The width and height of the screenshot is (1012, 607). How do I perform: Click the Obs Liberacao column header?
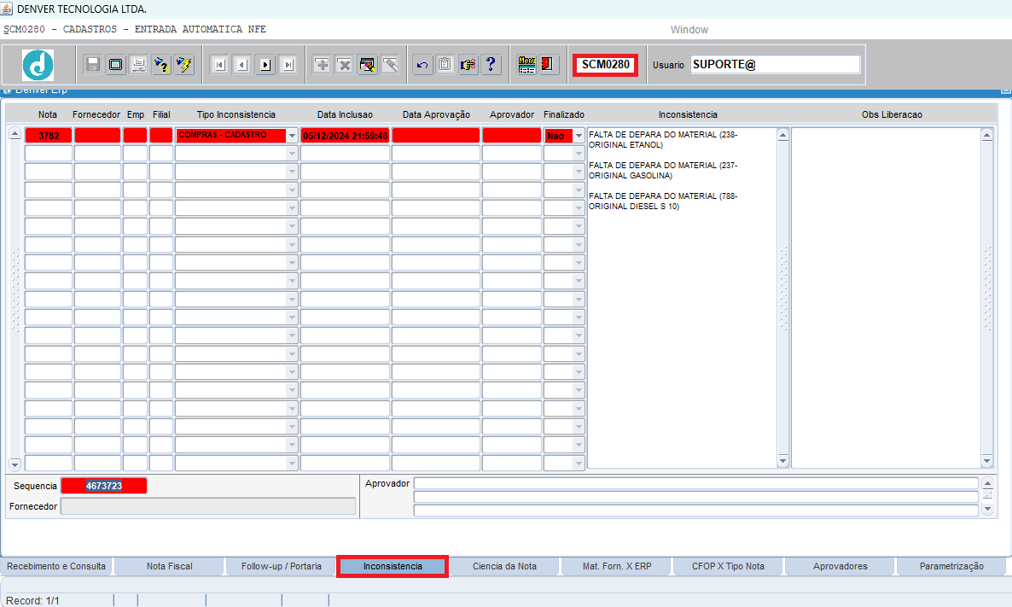pyautogui.click(x=892, y=114)
